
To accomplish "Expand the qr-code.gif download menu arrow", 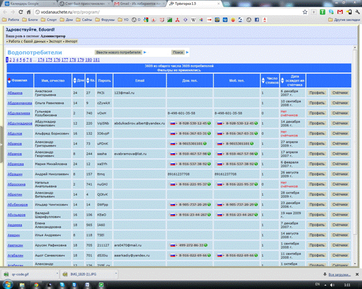I will point(57,274).
